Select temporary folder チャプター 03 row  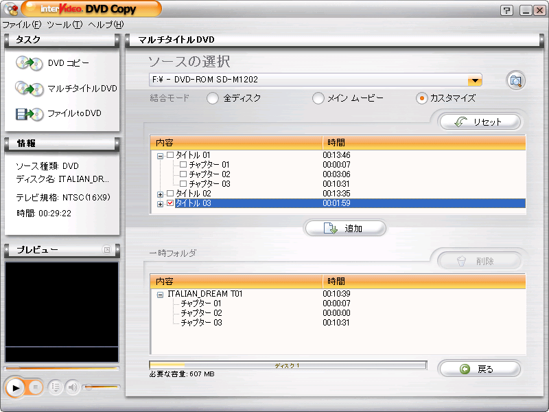201,323
